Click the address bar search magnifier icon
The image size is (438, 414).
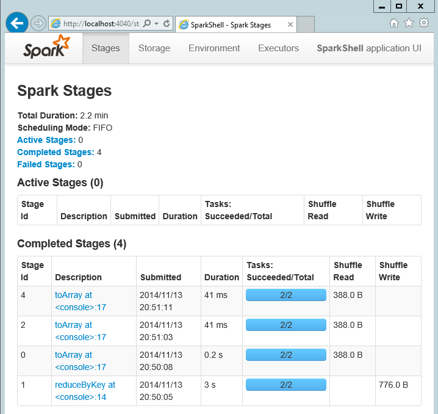click(147, 24)
